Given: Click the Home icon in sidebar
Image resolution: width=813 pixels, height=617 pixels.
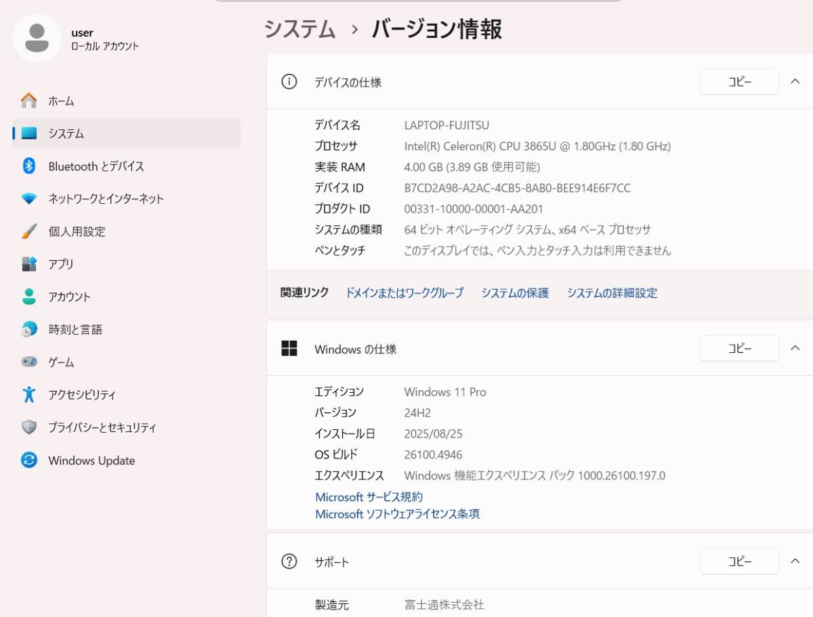Looking at the screenshot, I should tap(28, 101).
